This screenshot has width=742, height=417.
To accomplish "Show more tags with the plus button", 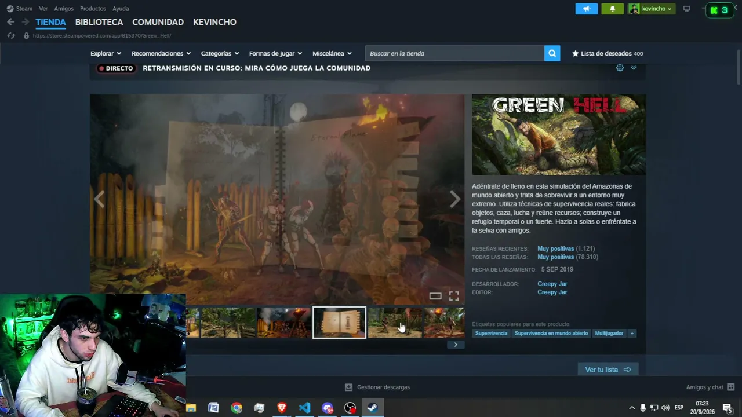I will tap(632, 333).
